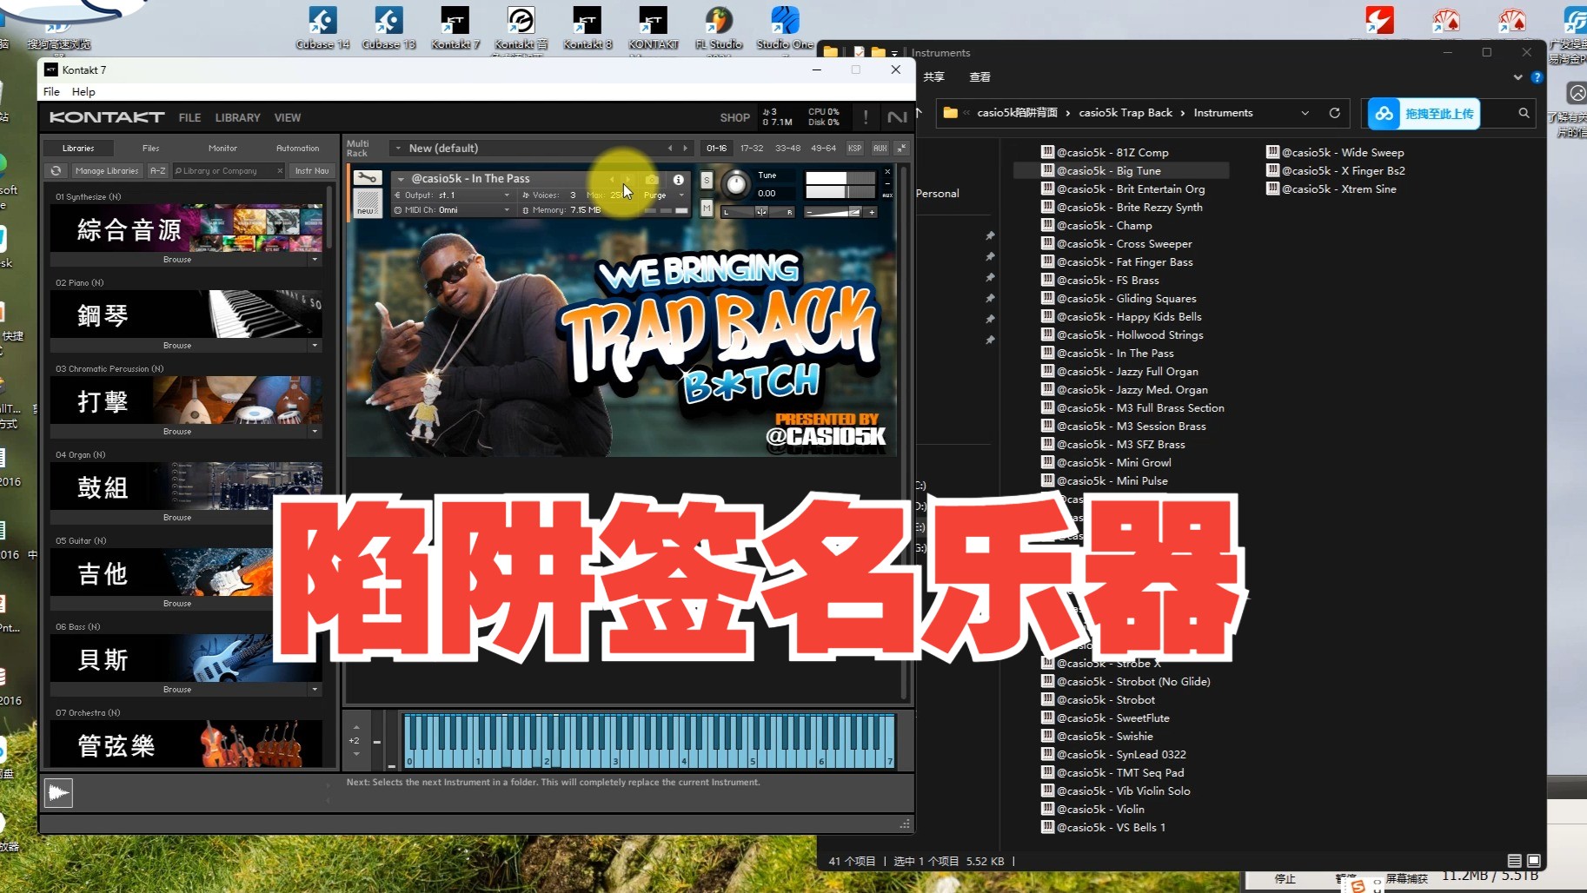
Task: Click the speaker preview icon bottom left
Action: coord(57,791)
